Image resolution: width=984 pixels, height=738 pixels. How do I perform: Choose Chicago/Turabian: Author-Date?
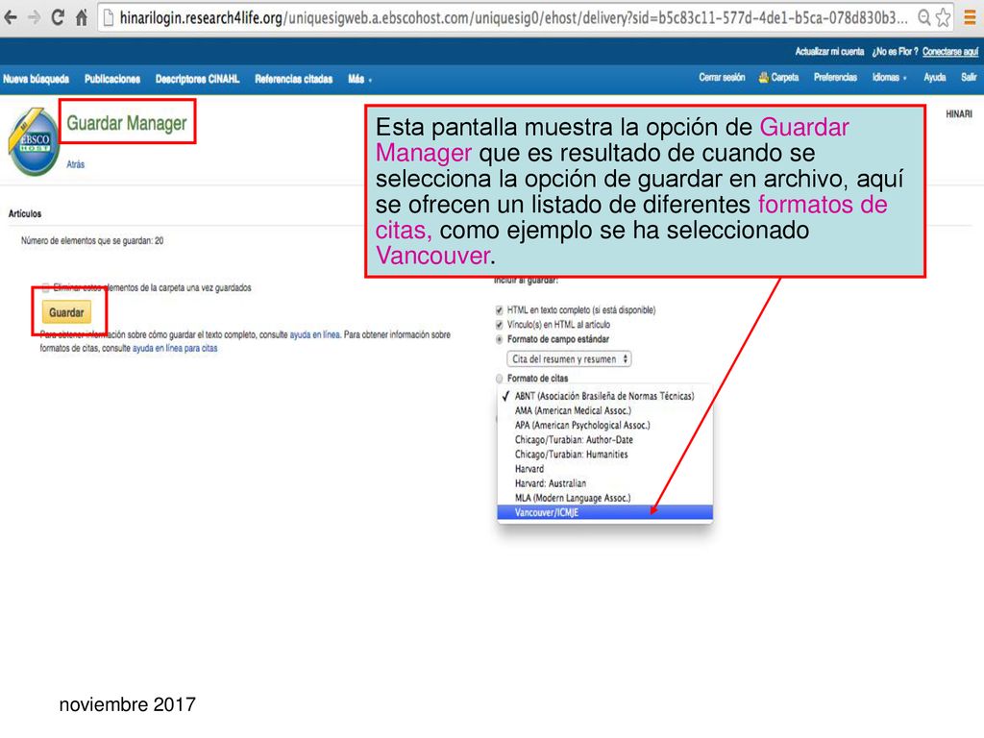604,440
